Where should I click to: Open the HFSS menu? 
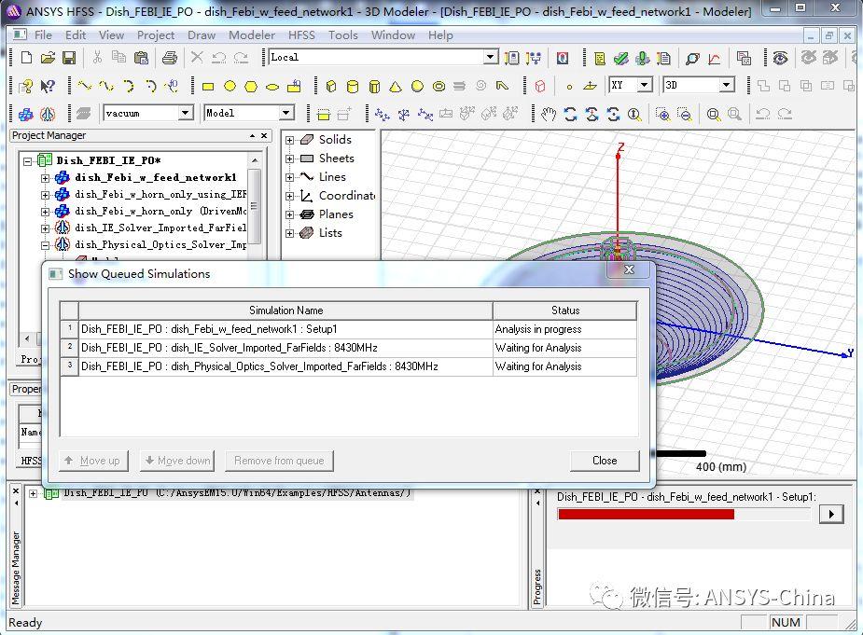pyautogui.click(x=301, y=35)
